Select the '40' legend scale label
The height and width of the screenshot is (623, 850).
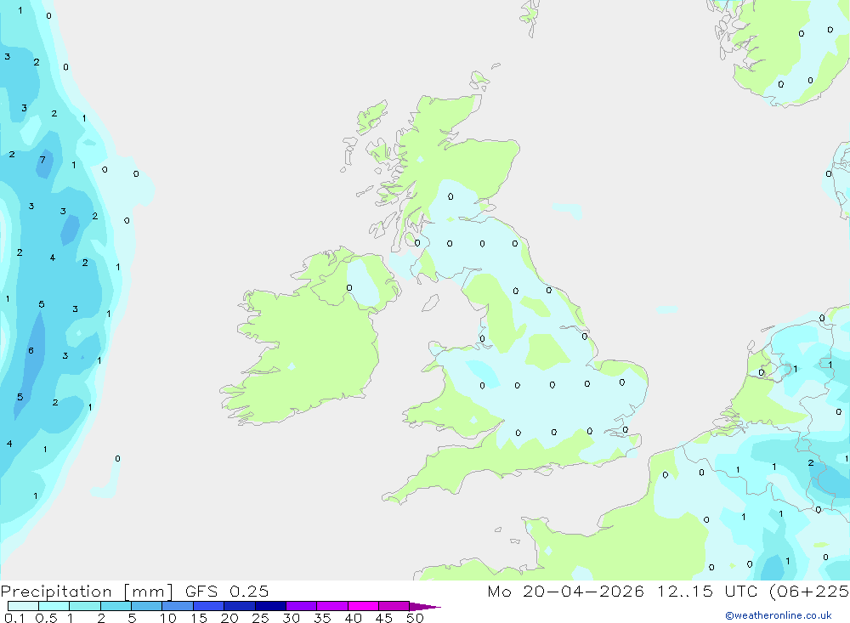click(353, 618)
